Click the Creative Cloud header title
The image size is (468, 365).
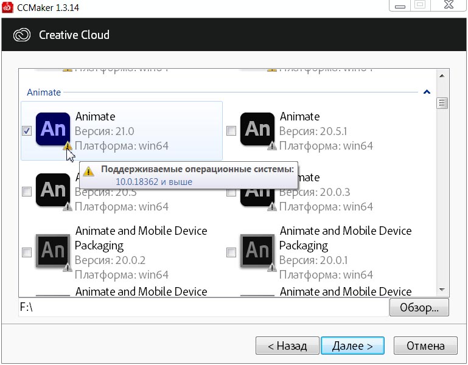tap(74, 35)
